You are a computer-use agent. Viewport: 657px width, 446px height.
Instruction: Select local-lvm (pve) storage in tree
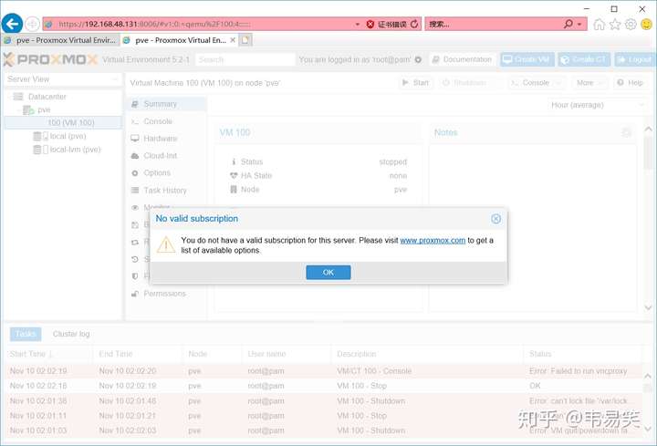coord(75,150)
